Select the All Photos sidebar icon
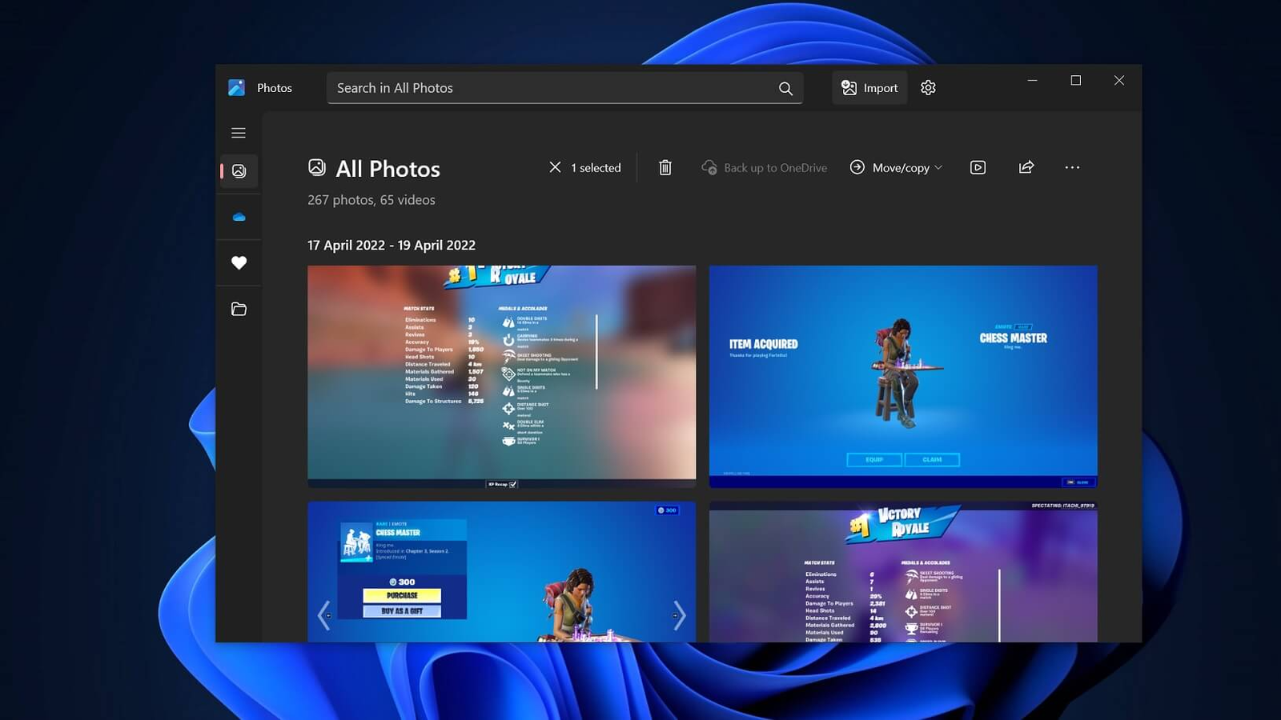Image resolution: width=1281 pixels, height=720 pixels. point(239,170)
